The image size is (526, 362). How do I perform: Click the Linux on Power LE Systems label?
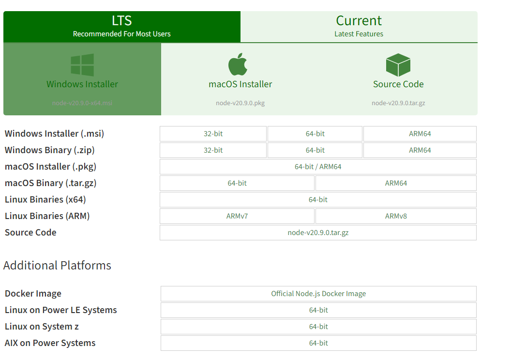point(60,310)
